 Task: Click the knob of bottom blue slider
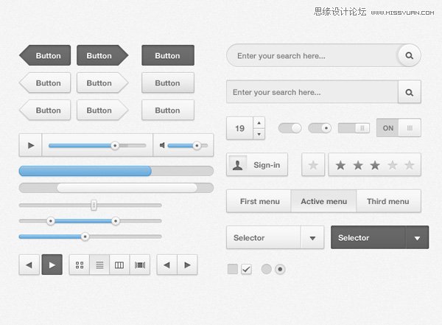85,237
